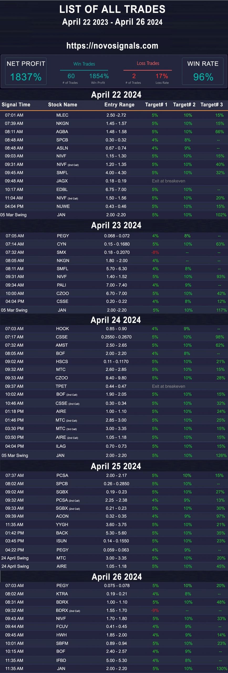Click the April 23 2024 section heading
The width and height of the screenshot is (228, 673).
pos(116,225)
